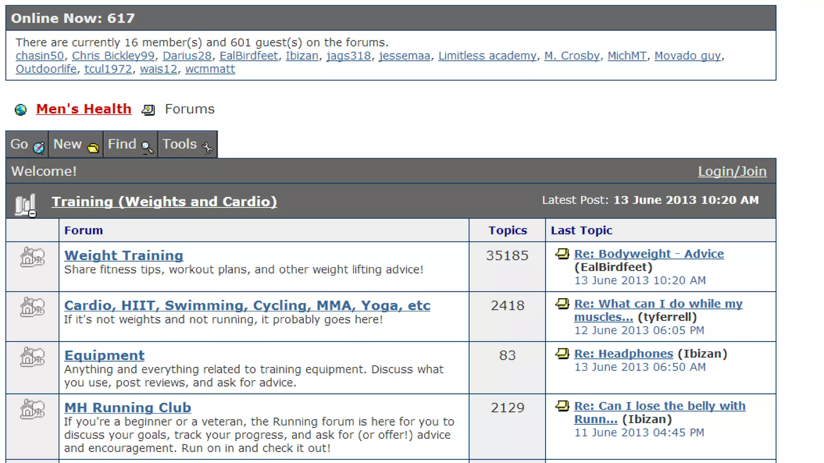This screenshot has height=463, width=824.
Task: Open the New menu
Action: tap(76, 144)
